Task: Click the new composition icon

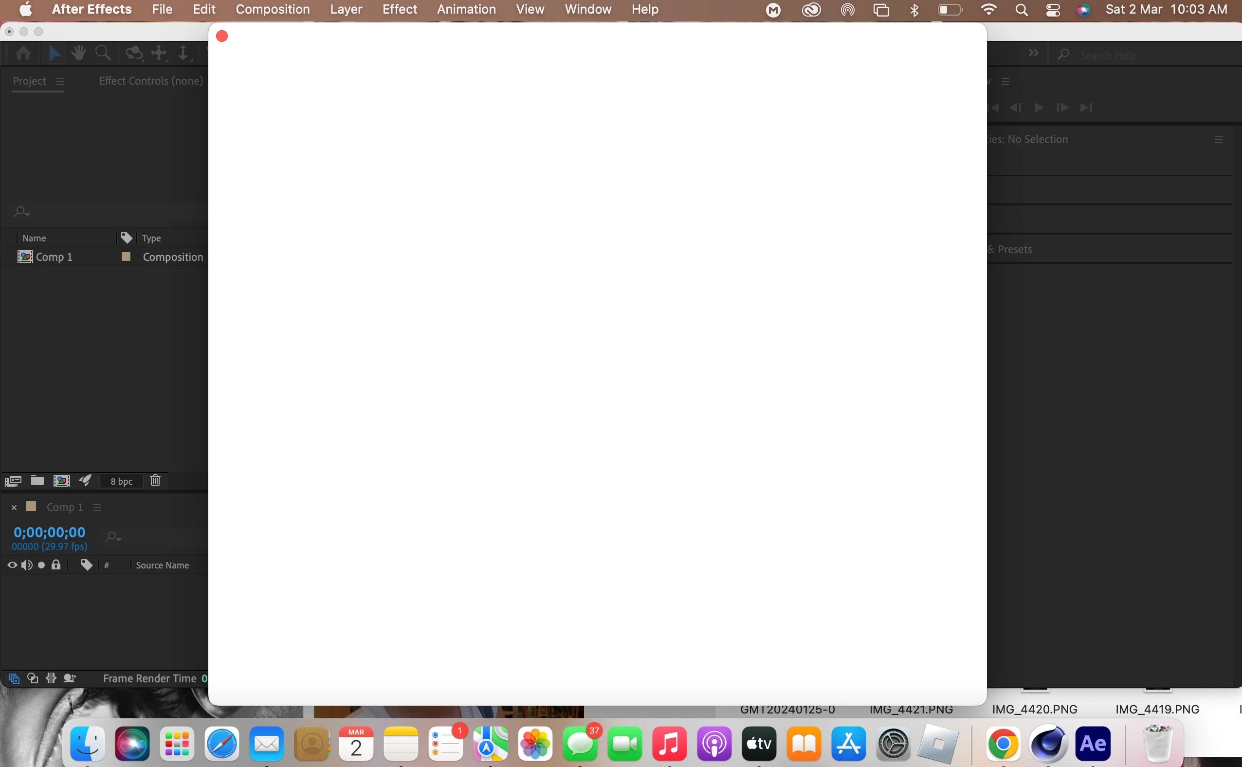Action: (x=61, y=481)
